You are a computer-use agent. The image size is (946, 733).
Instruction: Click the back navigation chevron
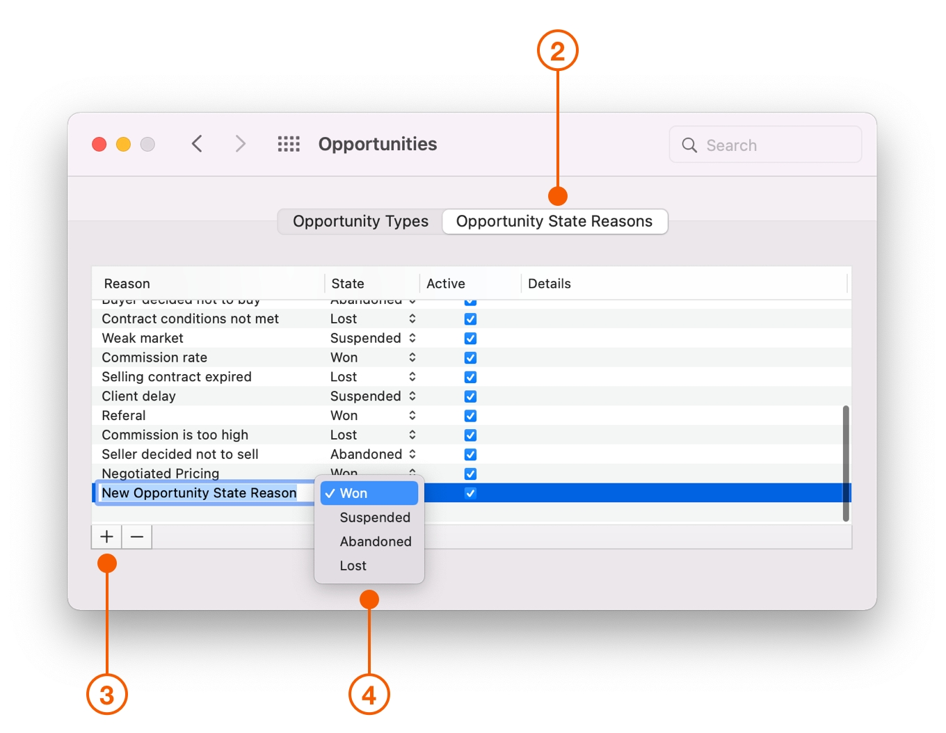coord(197,144)
